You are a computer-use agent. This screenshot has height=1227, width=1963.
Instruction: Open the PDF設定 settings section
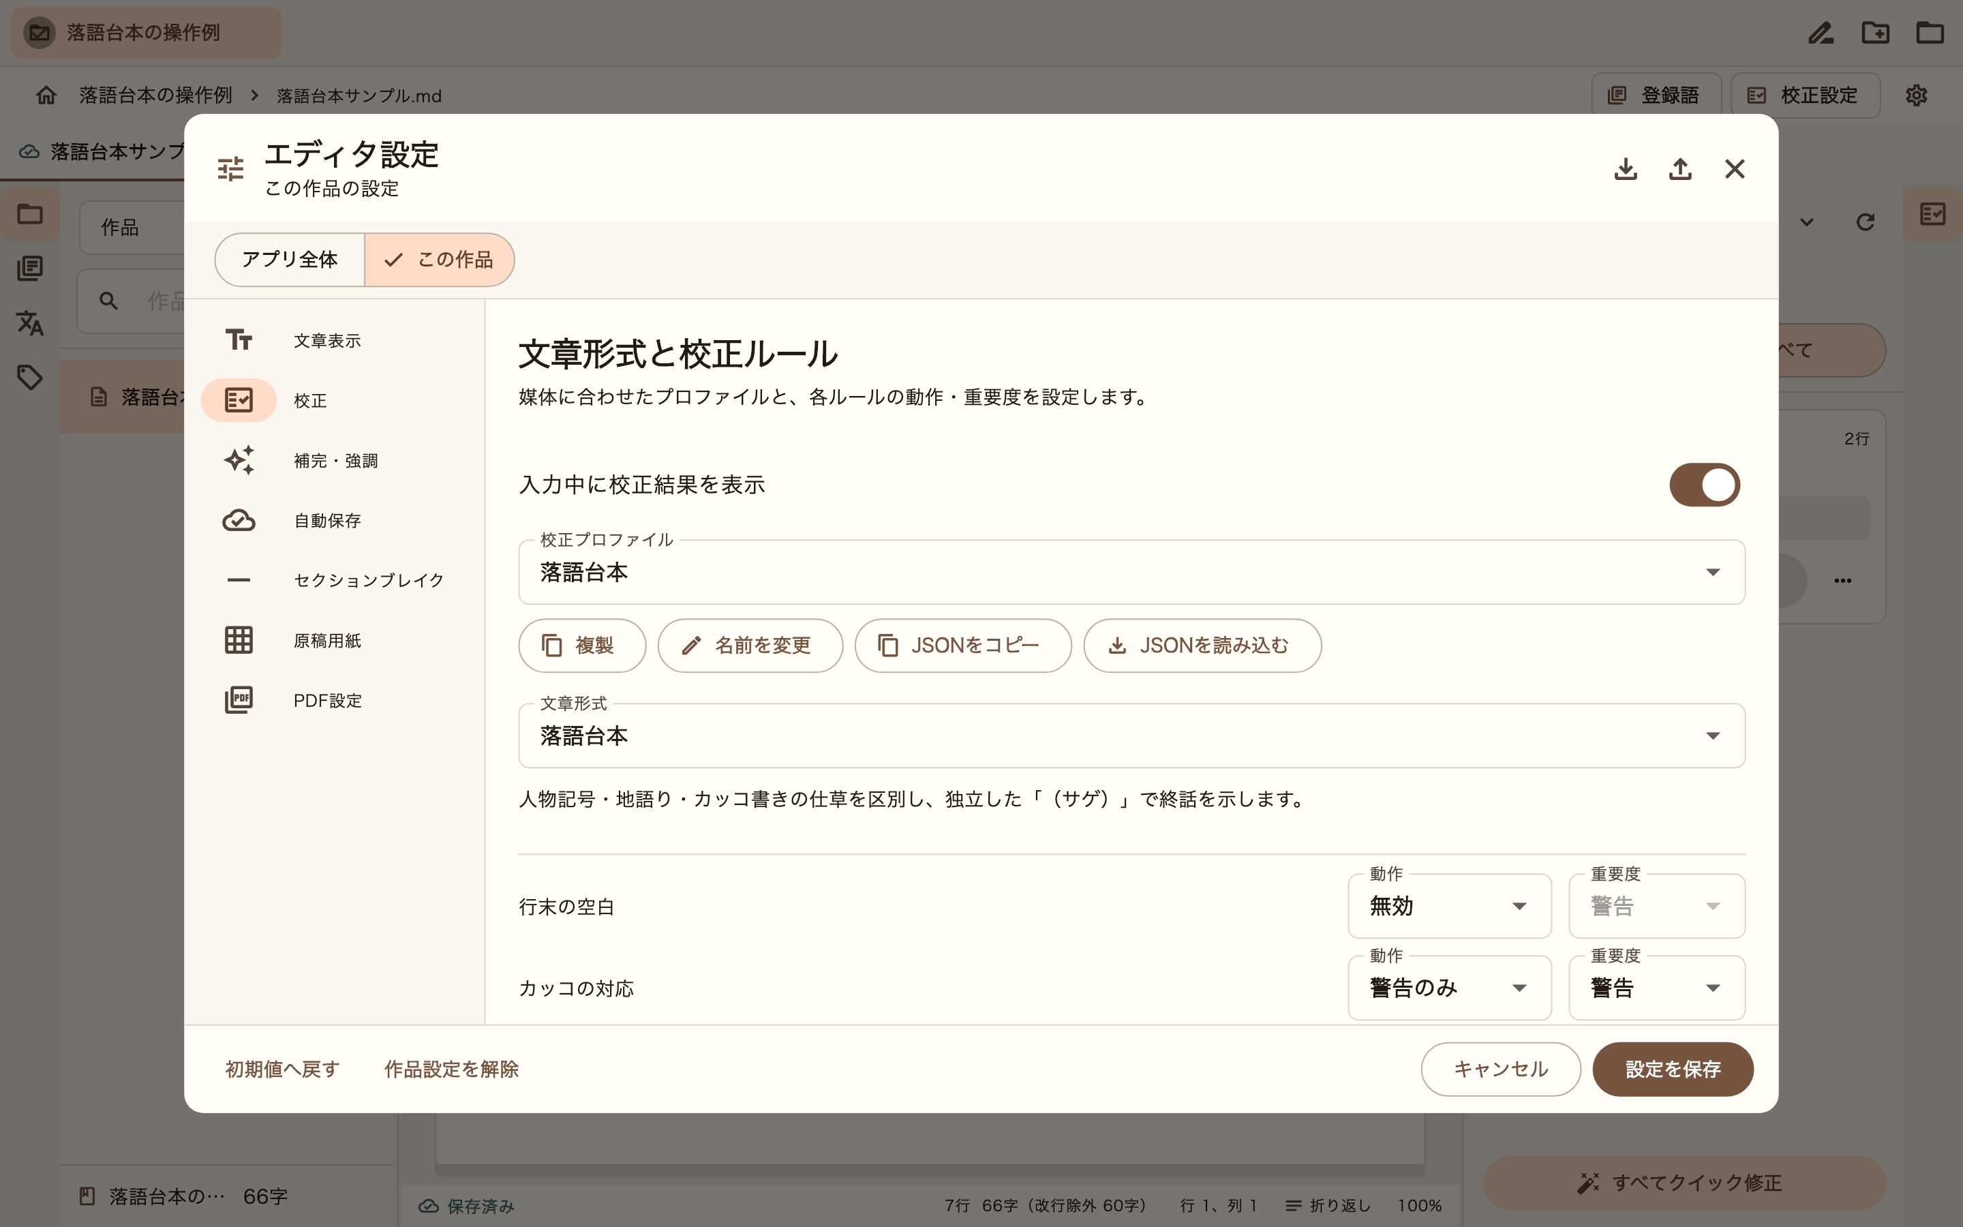334,700
